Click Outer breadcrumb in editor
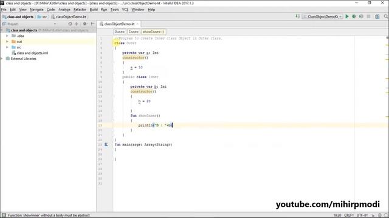This screenshot has width=389, height=218. [120, 31]
